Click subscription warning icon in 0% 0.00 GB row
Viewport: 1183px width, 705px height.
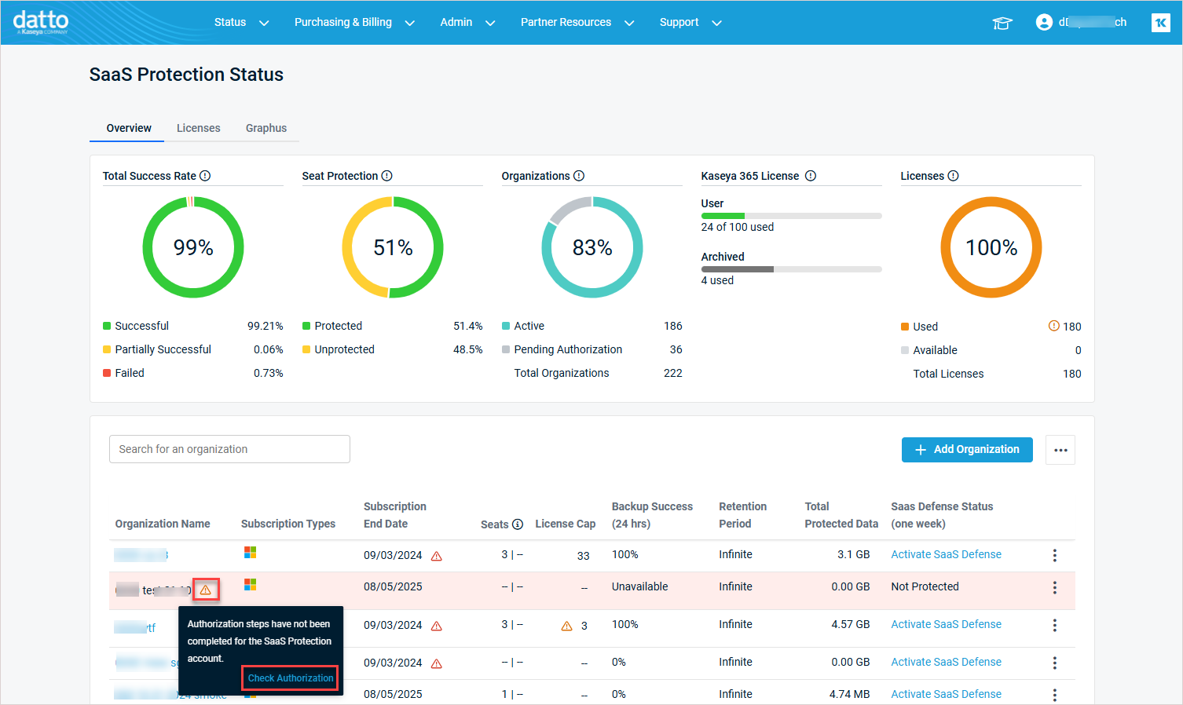[437, 663]
